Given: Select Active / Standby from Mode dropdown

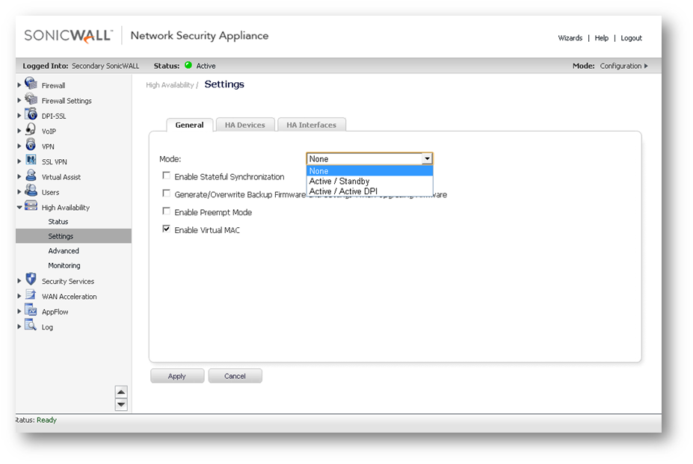Looking at the screenshot, I should pos(339,182).
